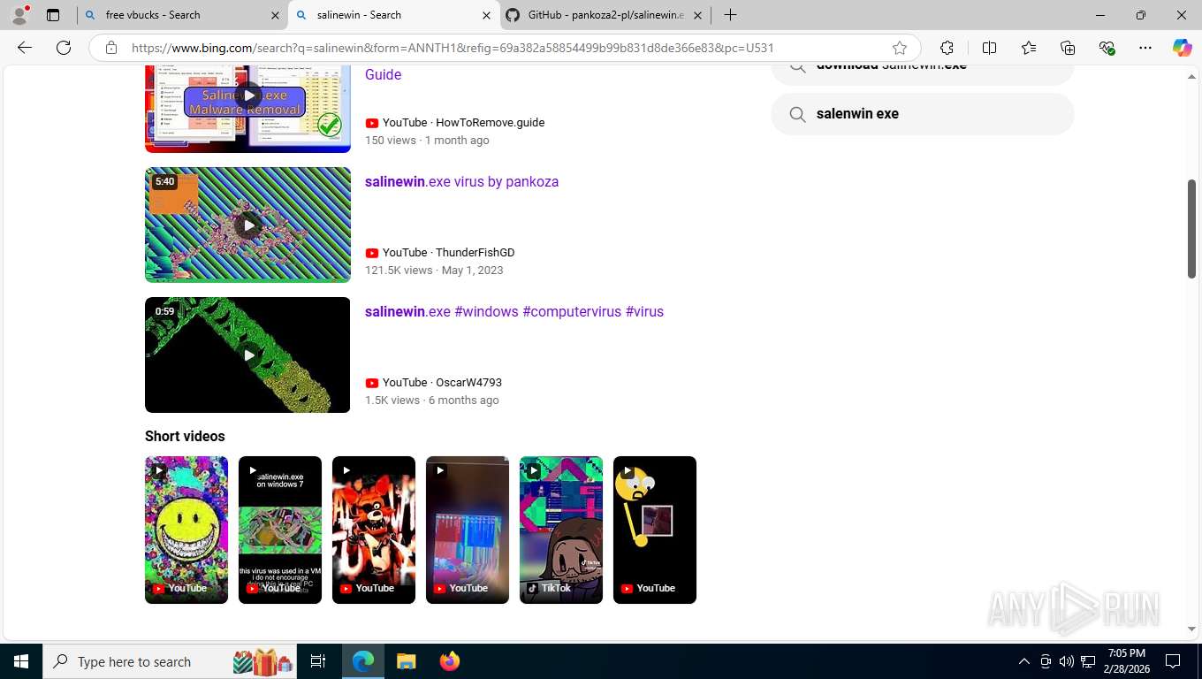Open the tab actions menu icon
Image resolution: width=1202 pixels, height=679 pixels.
point(53,15)
